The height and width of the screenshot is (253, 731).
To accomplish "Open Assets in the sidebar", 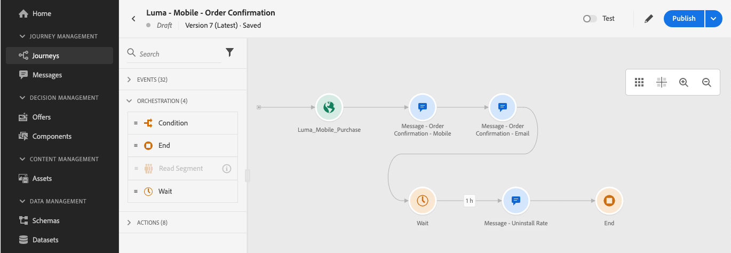I will 59,178.
